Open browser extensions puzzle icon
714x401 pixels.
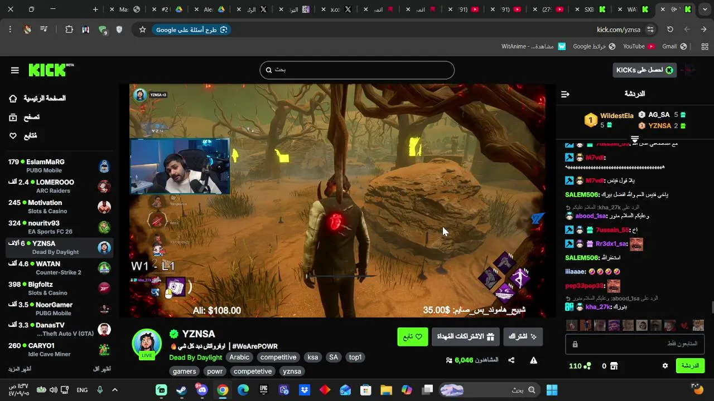tap(69, 30)
